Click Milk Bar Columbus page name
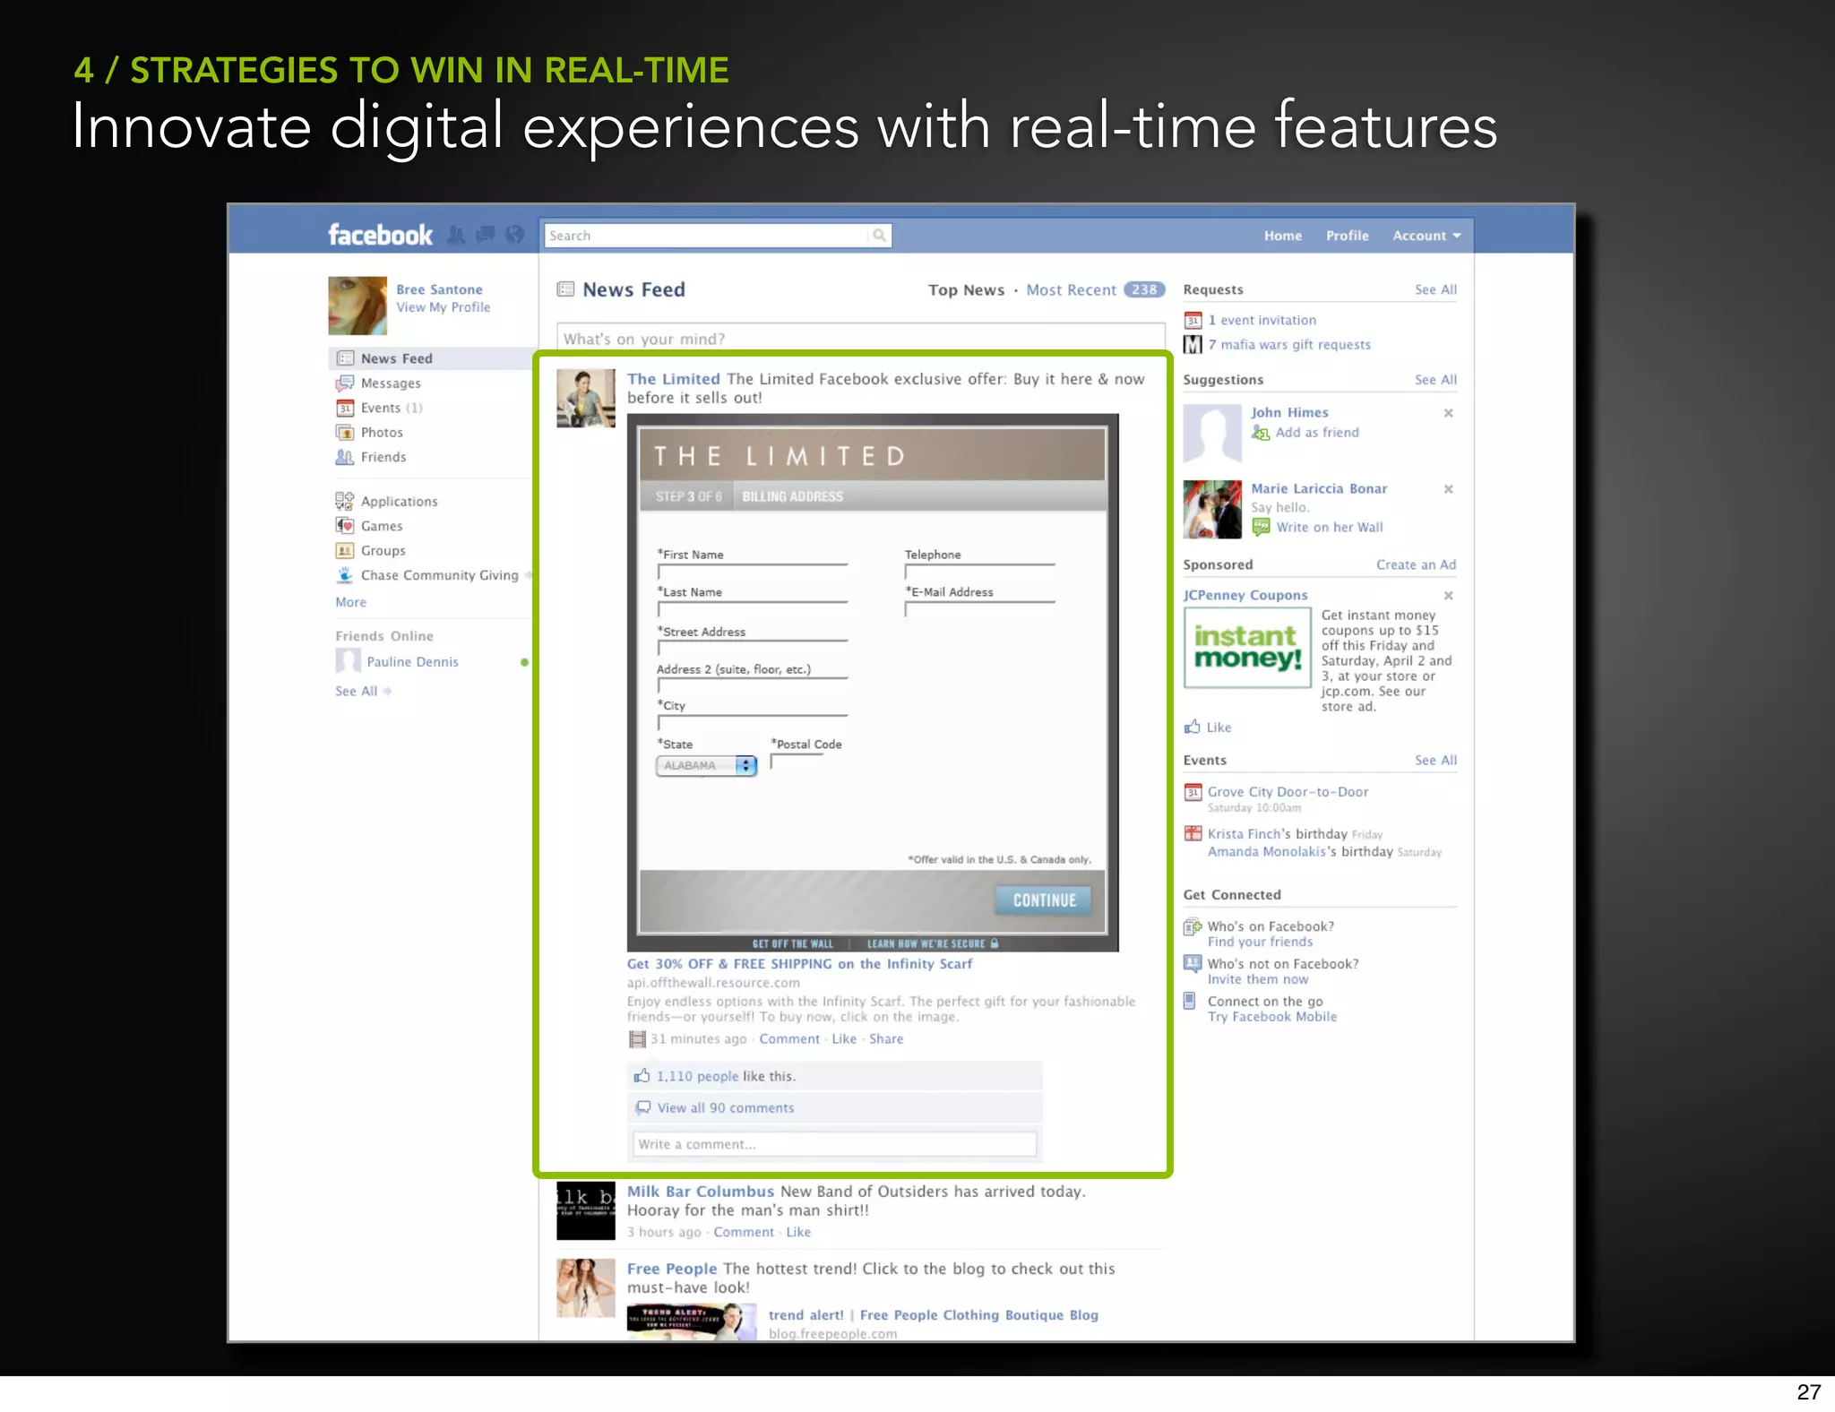1835x1412 pixels. click(700, 1192)
